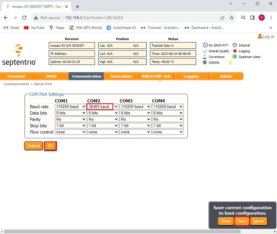Open COM4 Flow control dropdown
The width and height of the screenshot is (277, 234).
[168, 132]
